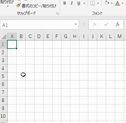
Task: Expand the Name Box dropdown arrow
Action: click(75, 24)
